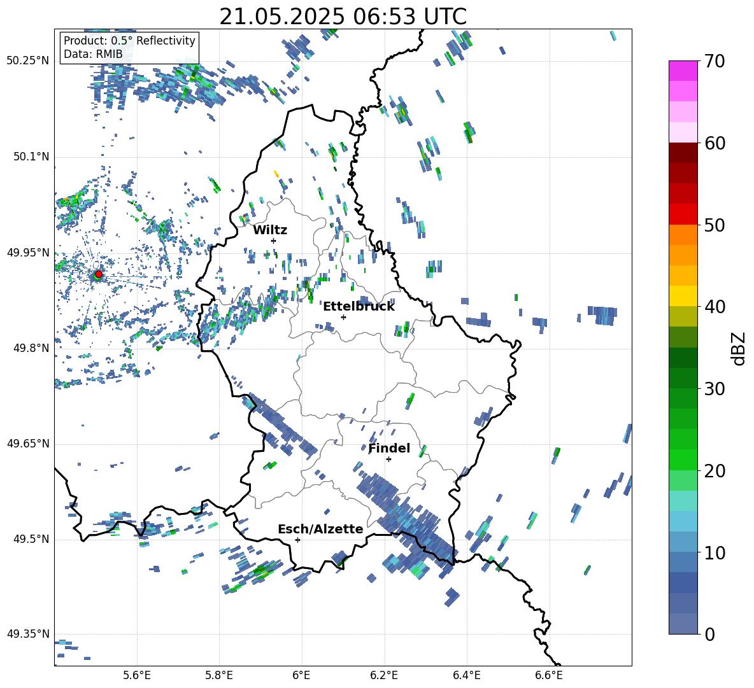
Task: Click the 6°E longitude label
Action: point(301,675)
